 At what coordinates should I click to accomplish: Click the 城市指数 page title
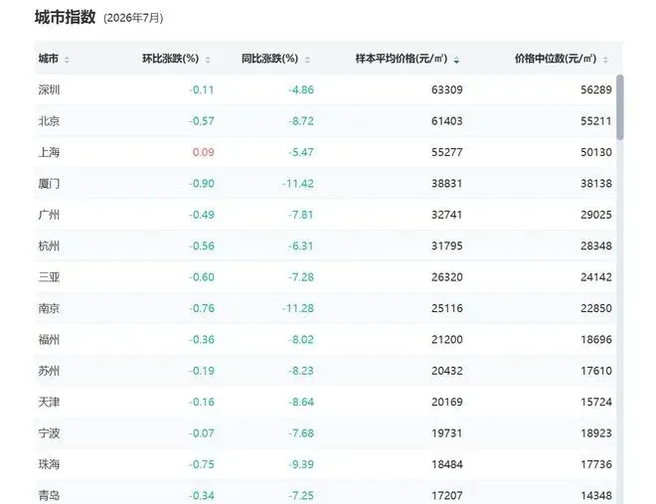tap(65, 18)
